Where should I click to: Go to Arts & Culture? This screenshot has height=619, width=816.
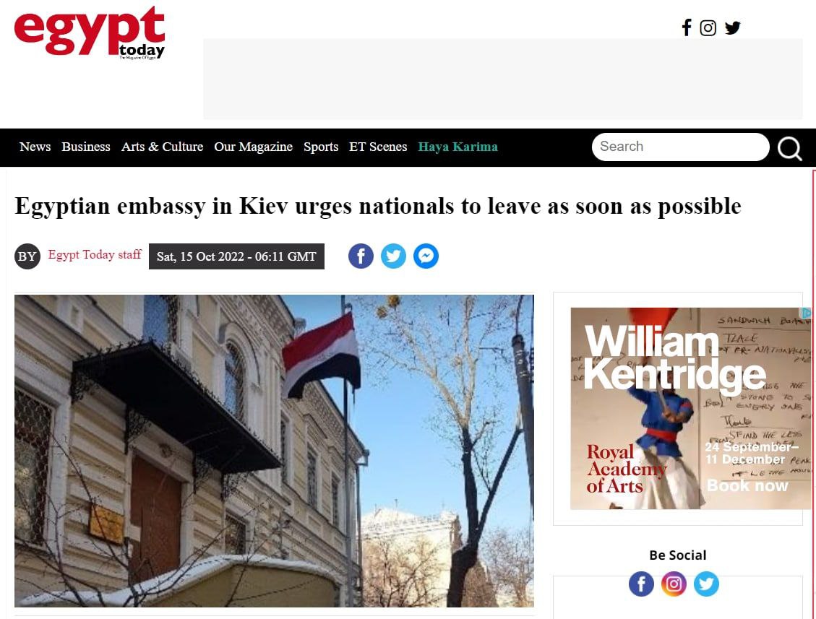coord(163,147)
